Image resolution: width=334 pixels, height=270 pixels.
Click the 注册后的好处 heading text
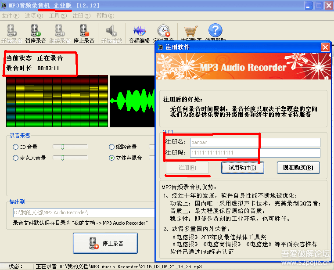(x=183, y=99)
